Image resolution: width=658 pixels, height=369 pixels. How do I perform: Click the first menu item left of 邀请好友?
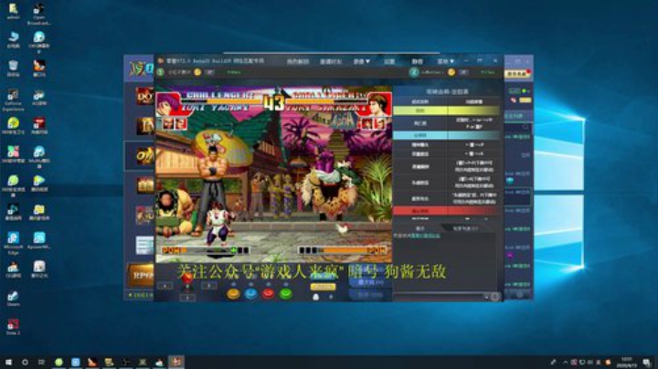(x=298, y=61)
